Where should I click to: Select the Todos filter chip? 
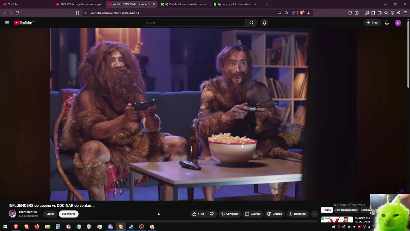tap(327, 210)
